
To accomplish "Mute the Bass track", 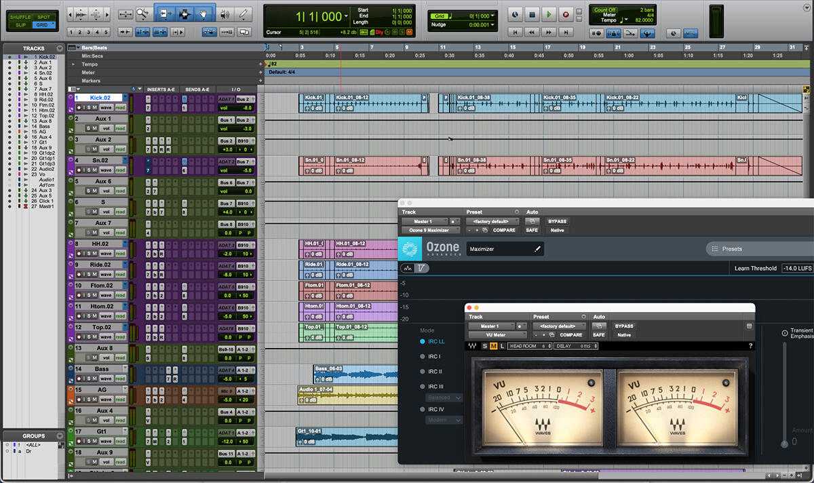I will (x=95, y=379).
